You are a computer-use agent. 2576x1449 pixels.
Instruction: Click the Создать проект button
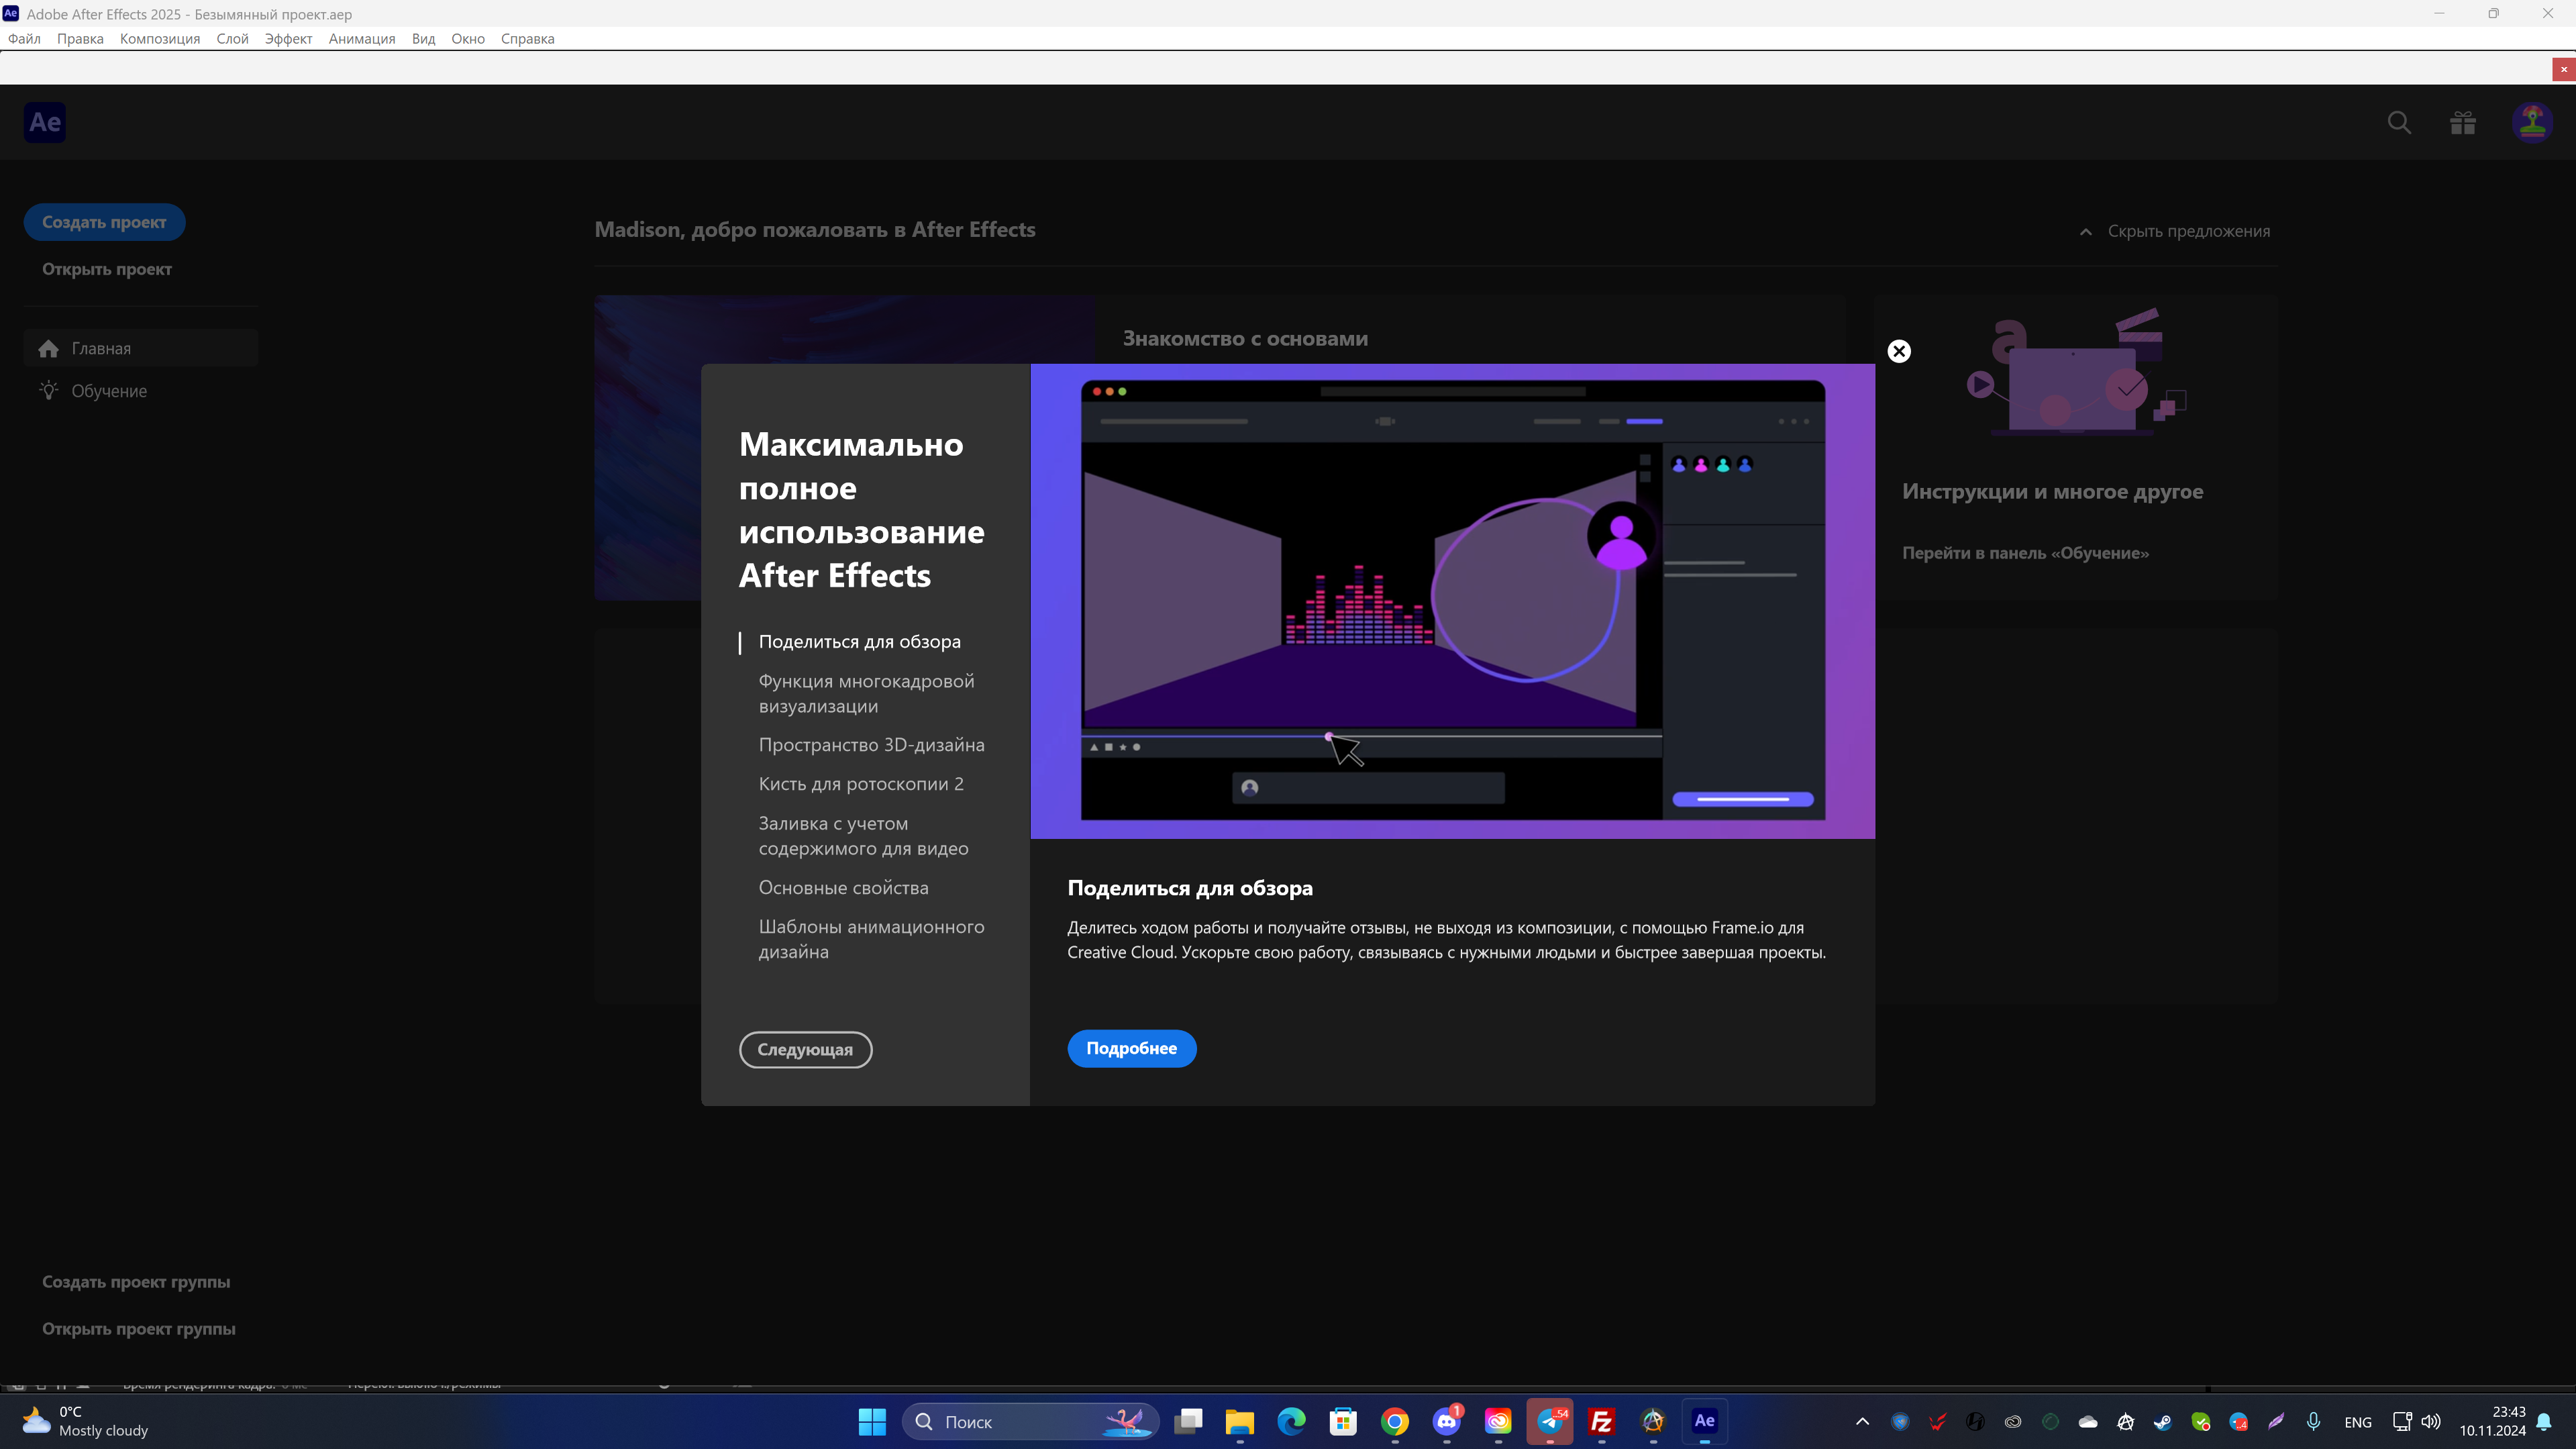point(104,222)
